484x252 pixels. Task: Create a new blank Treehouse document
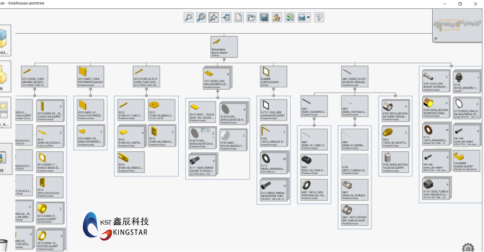click(x=239, y=17)
